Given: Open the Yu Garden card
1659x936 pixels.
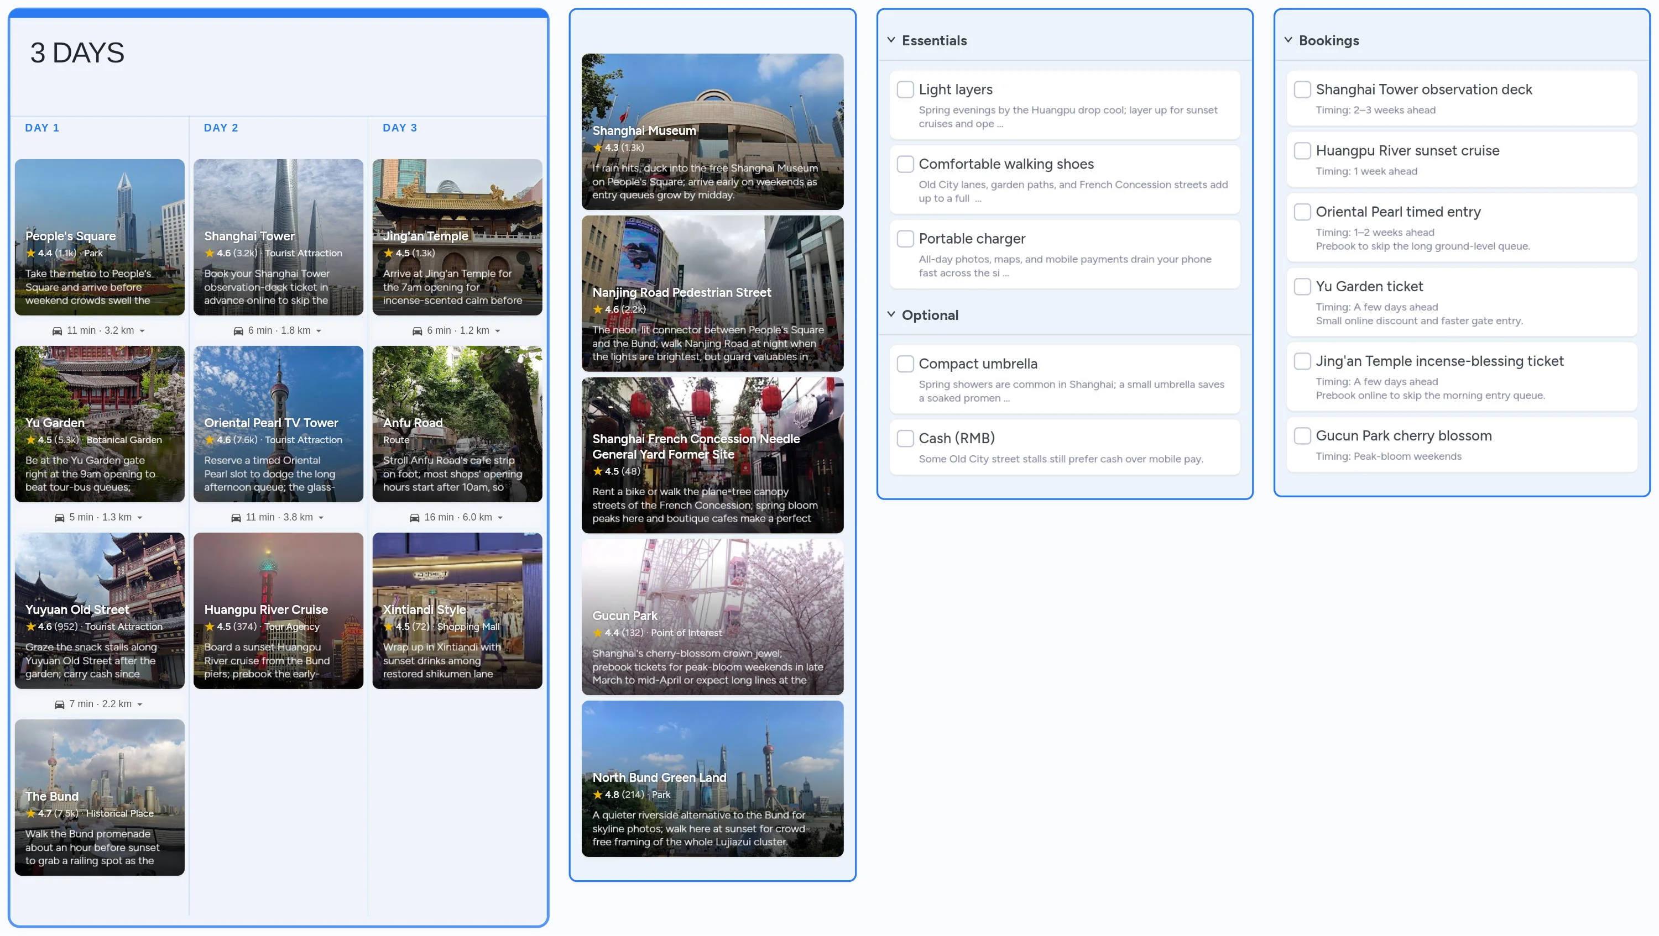Looking at the screenshot, I should (100, 424).
